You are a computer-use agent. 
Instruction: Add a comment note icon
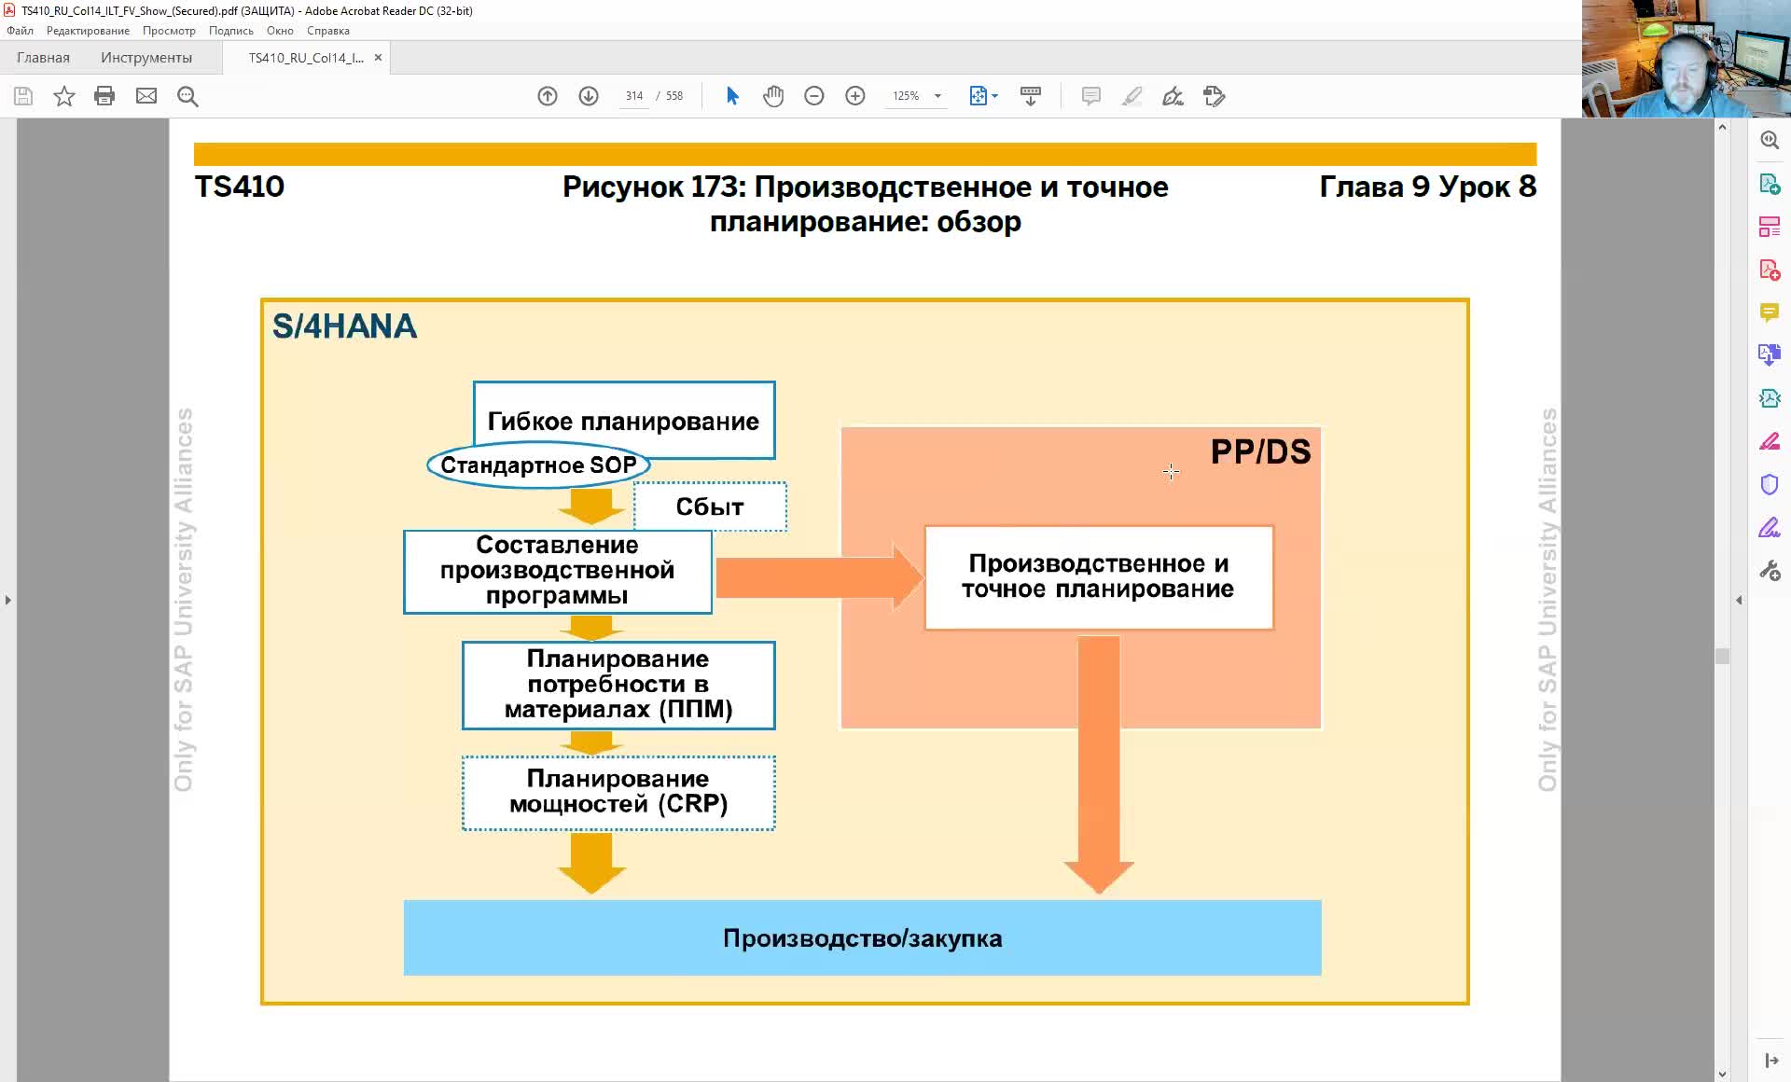click(1090, 96)
